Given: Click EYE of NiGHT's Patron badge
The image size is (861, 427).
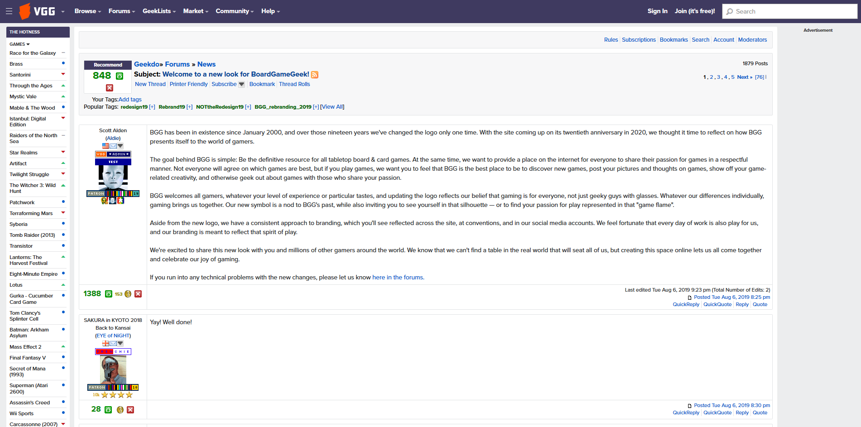Looking at the screenshot, I should pyautogui.click(x=113, y=387).
